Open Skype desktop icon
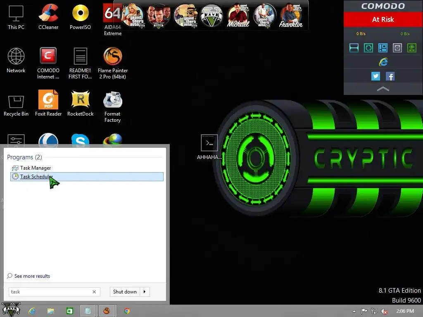Screen dimensions: 423x317 click(x=80, y=140)
